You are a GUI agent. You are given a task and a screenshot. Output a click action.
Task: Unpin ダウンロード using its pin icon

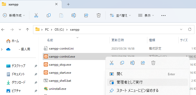tap(36, 82)
